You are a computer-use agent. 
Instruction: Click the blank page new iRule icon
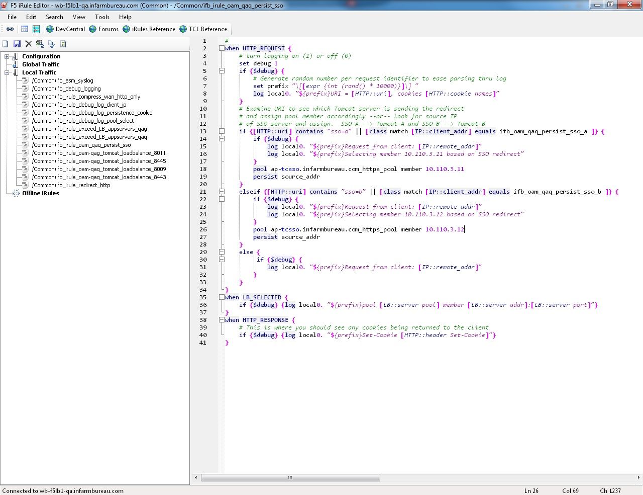tap(6, 44)
